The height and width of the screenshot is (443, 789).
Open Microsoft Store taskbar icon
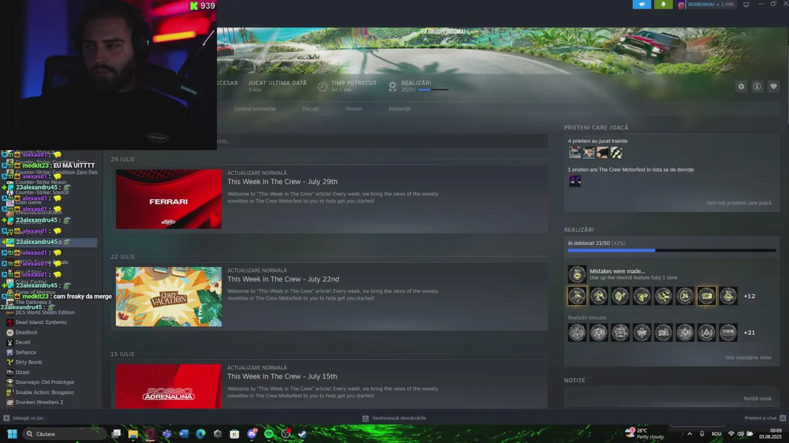click(x=234, y=434)
